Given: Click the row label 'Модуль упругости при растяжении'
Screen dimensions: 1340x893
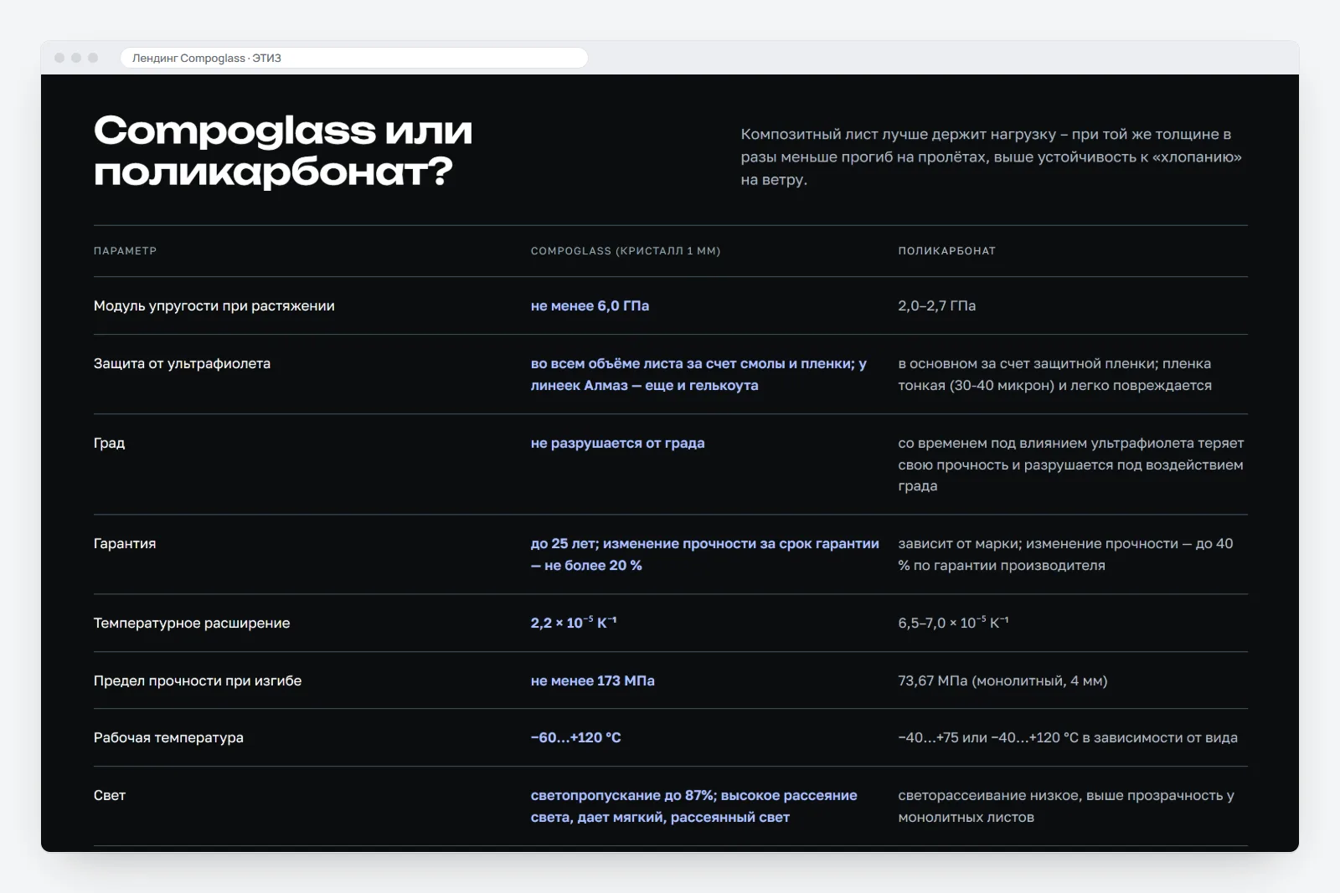Looking at the screenshot, I should pos(214,305).
